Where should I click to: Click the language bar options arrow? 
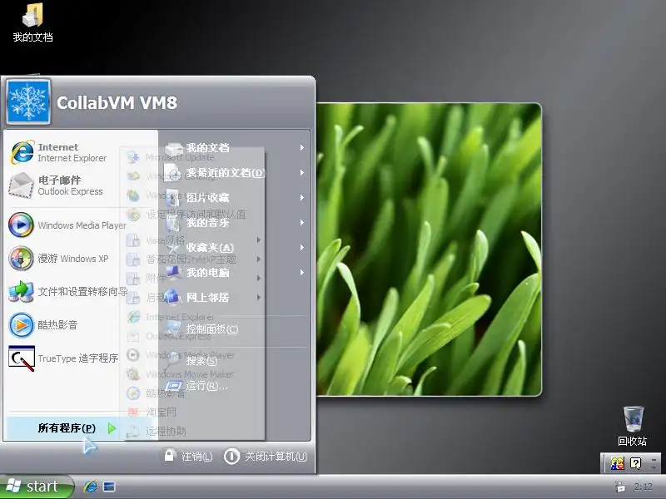pyautogui.click(x=654, y=466)
